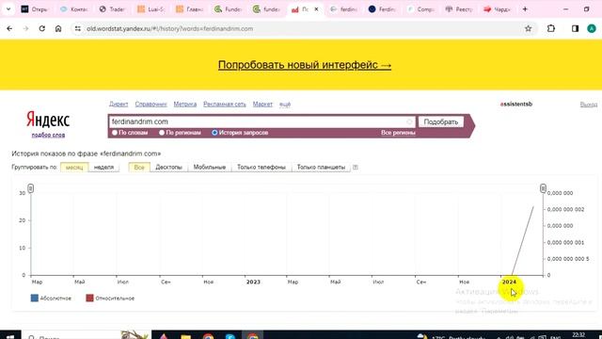Switch to the 'Luai-S' browser tab

point(150,9)
